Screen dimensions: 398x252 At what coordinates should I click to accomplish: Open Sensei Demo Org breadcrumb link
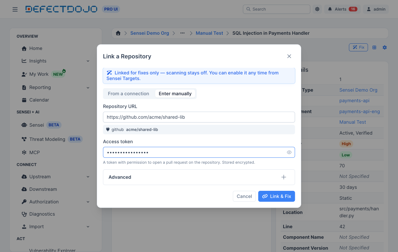click(x=150, y=33)
